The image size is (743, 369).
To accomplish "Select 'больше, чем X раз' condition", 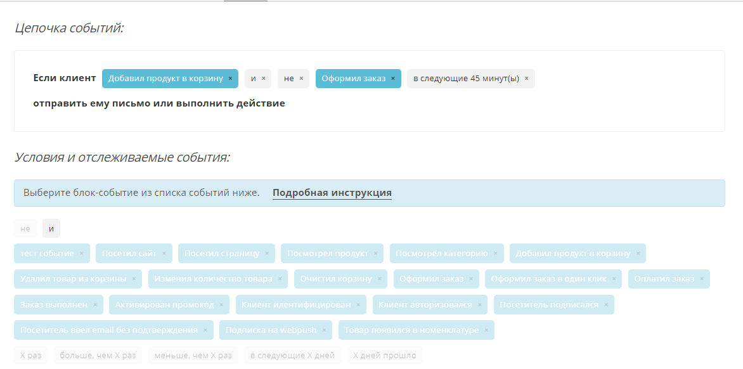I will [98, 355].
